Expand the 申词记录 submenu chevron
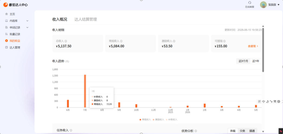 [27, 27]
